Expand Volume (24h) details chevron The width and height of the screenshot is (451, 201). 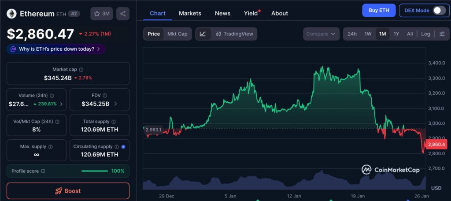point(61,104)
